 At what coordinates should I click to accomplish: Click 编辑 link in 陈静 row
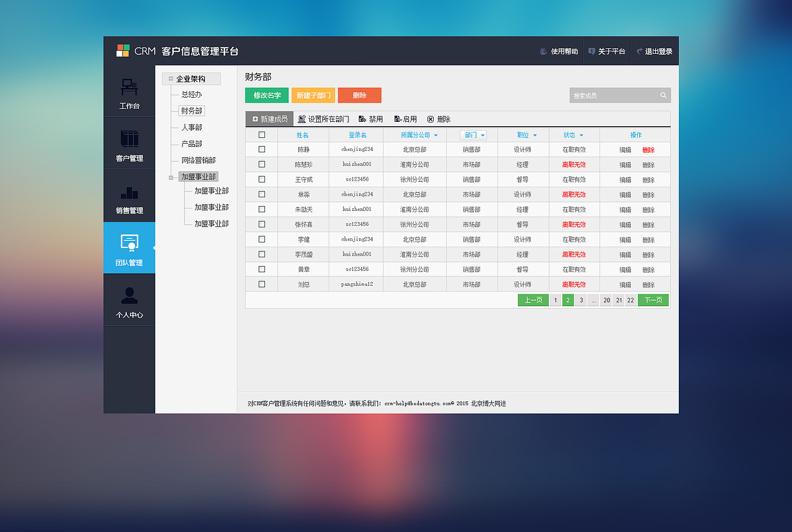pyautogui.click(x=626, y=150)
